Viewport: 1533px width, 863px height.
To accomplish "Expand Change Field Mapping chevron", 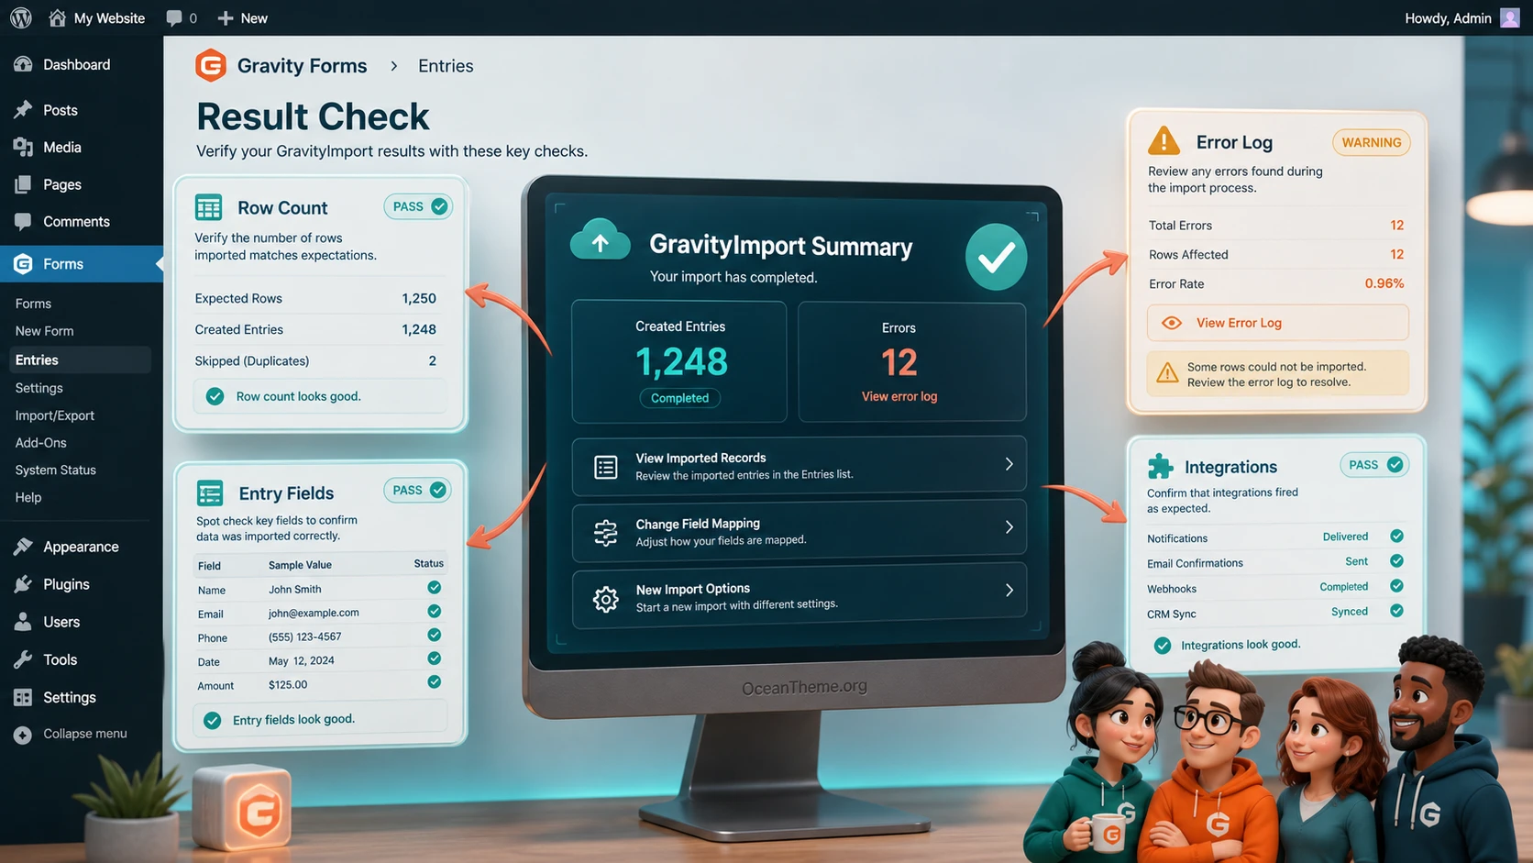I will pos(1009,527).
